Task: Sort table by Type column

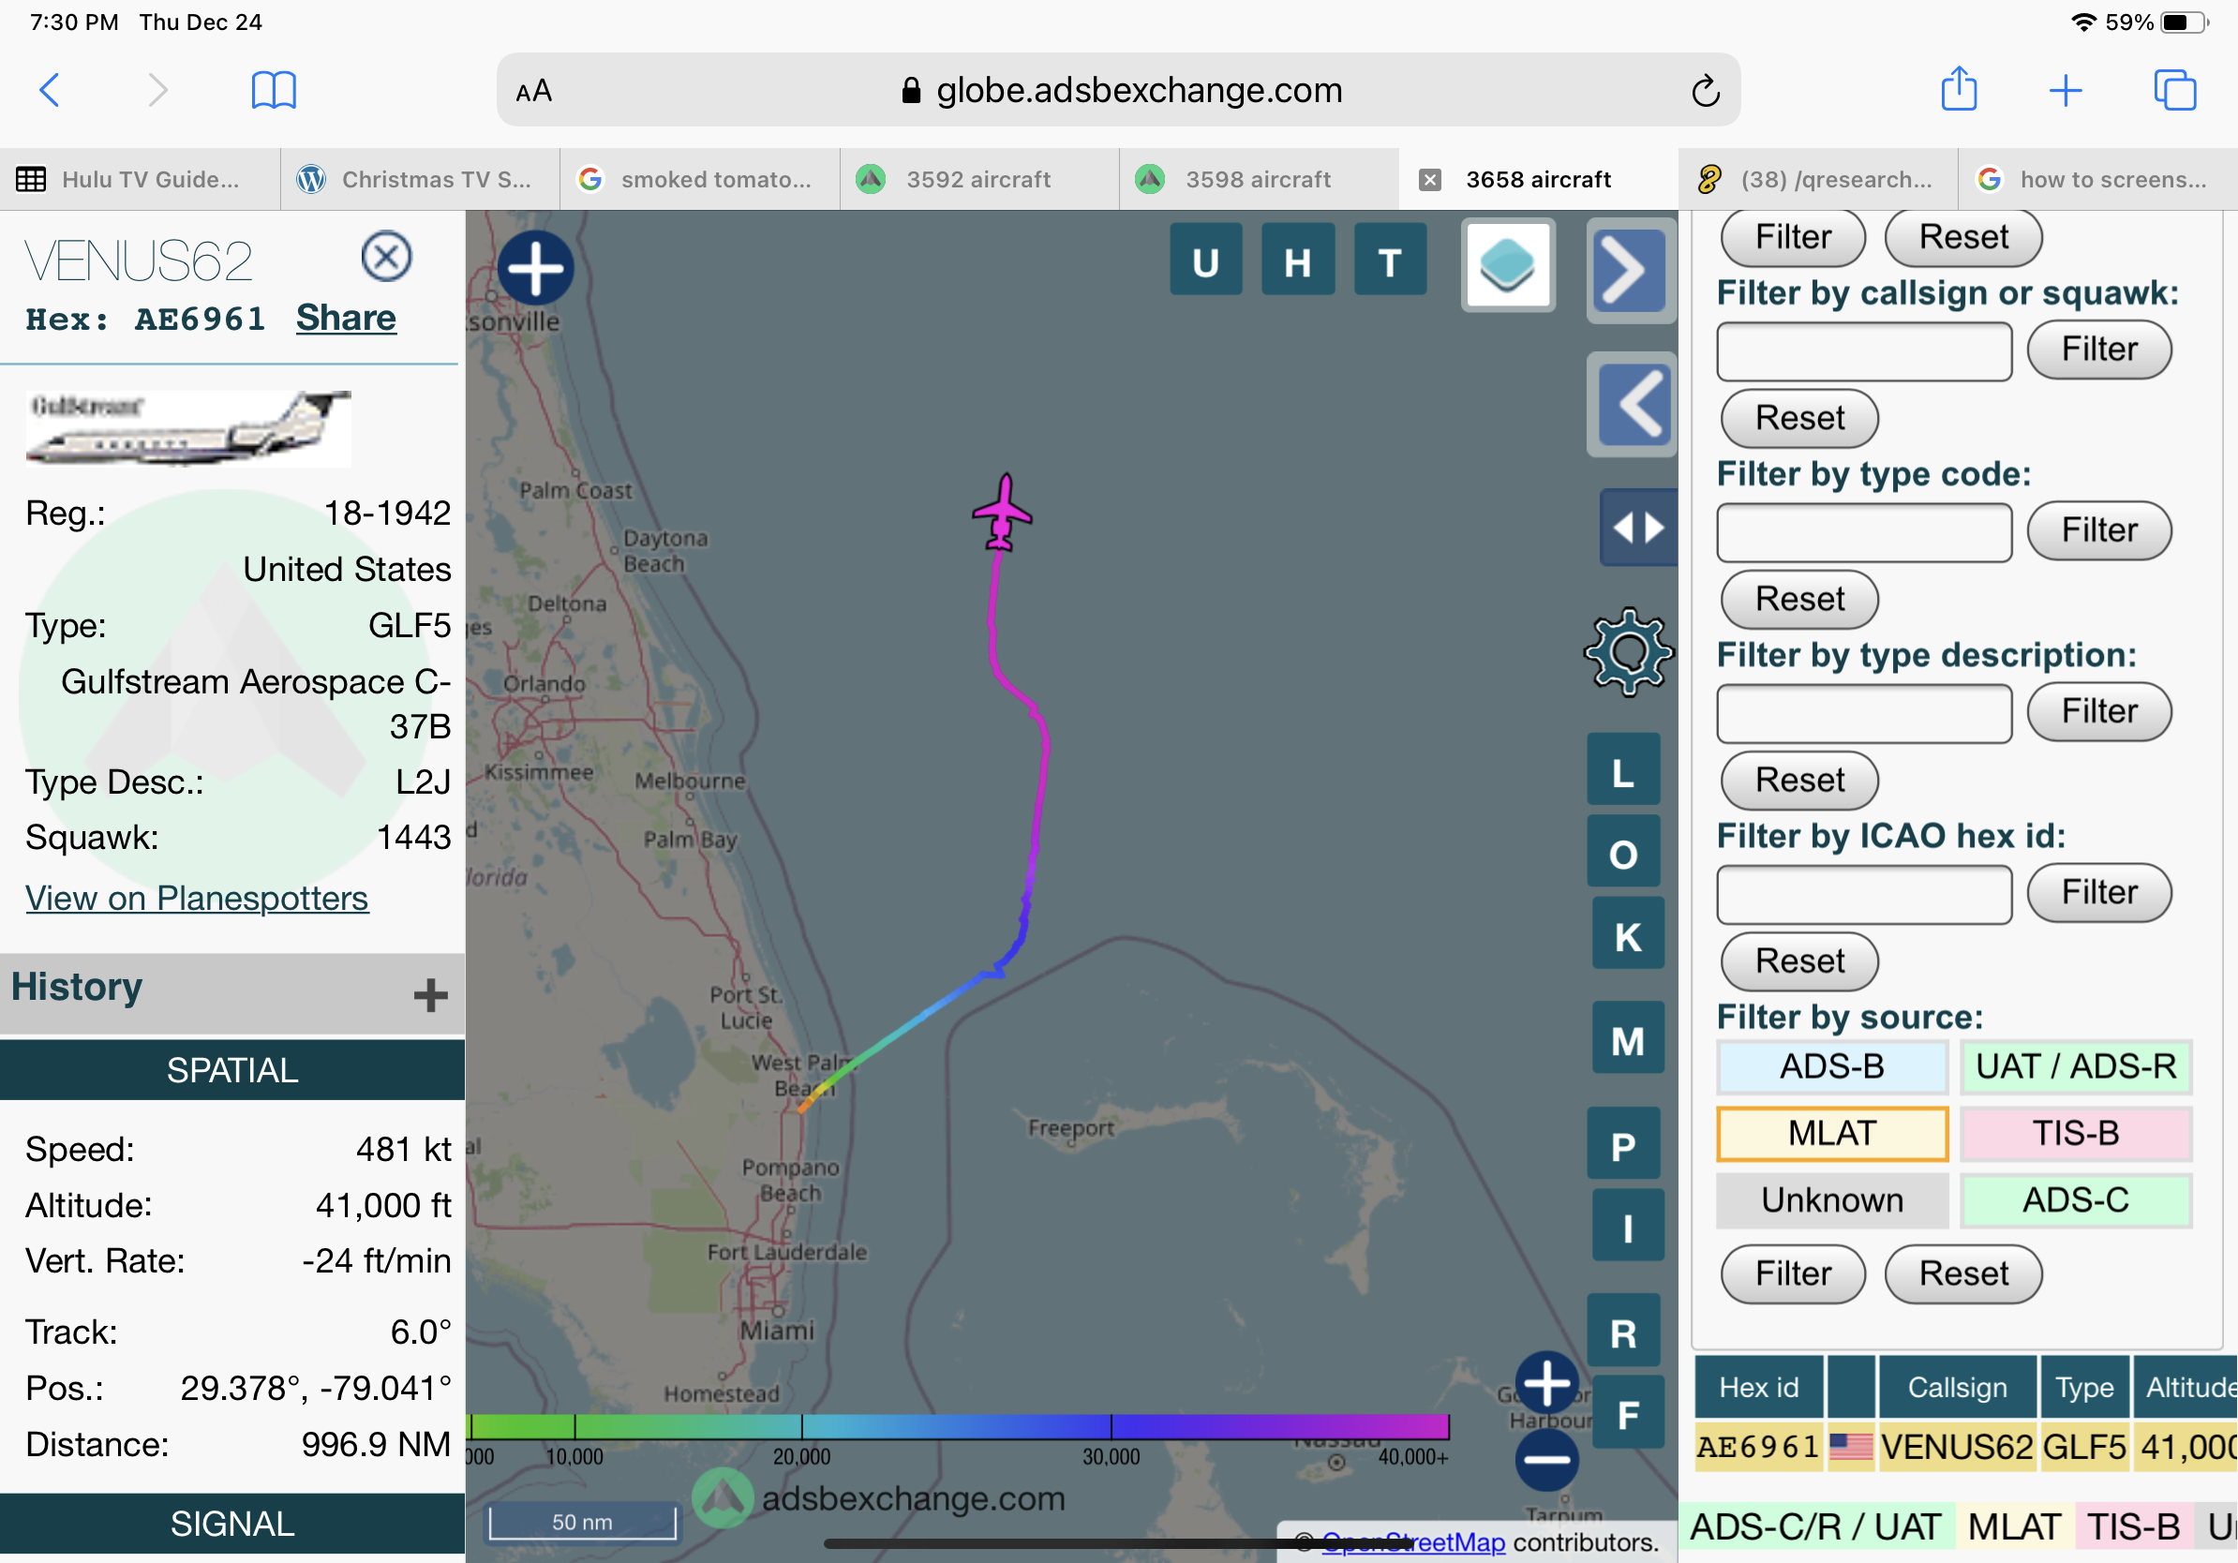Action: pos(2084,1388)
